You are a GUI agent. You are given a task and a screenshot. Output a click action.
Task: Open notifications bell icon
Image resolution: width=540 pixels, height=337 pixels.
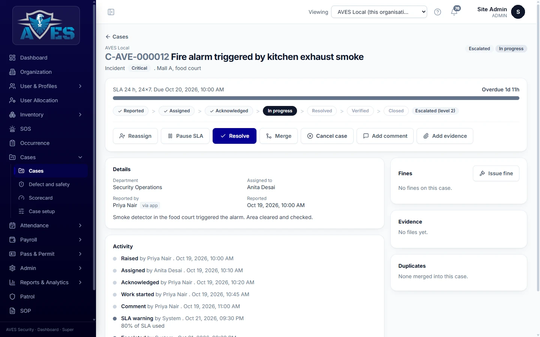pos(454,12)
